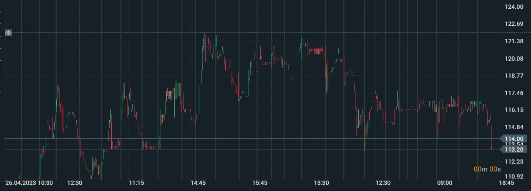Click the 112.23 price axis label

tap(514, 162)
